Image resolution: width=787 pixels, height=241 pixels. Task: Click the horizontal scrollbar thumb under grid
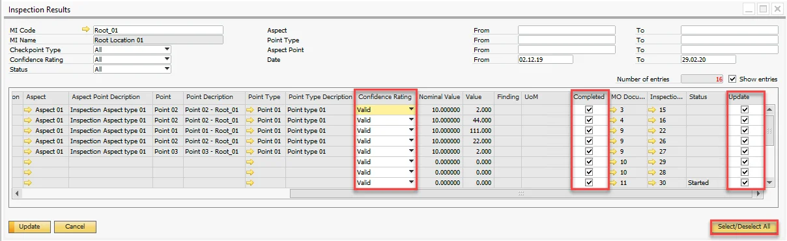pos(521,193)
